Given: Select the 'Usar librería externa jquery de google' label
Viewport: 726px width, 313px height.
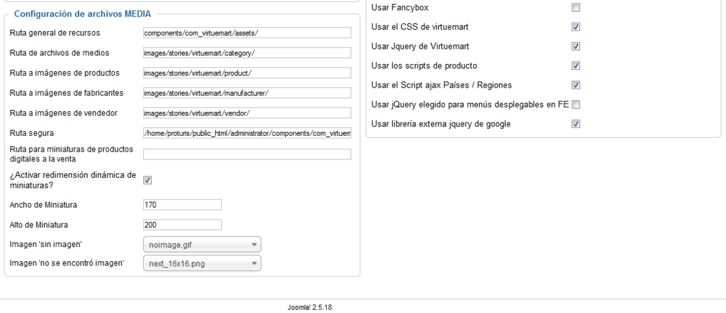Looking at the screenshot, I should coord(441,124).
